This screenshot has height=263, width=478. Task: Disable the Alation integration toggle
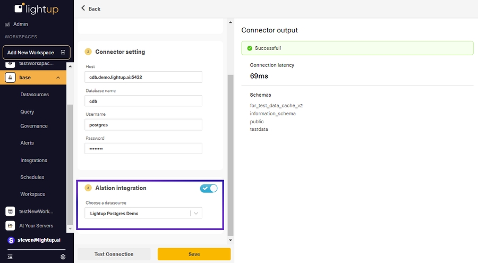point(209,189)
